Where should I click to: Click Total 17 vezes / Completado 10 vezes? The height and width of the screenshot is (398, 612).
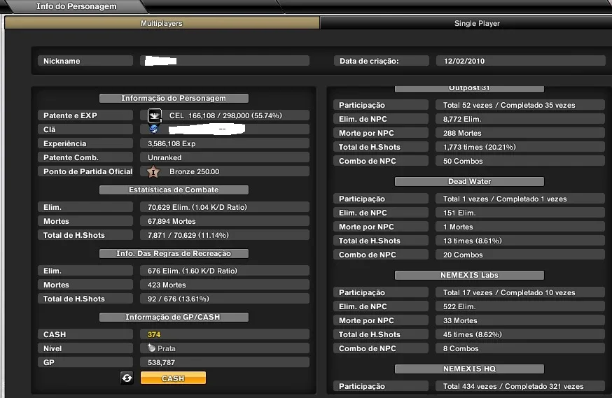pos(509,293)
